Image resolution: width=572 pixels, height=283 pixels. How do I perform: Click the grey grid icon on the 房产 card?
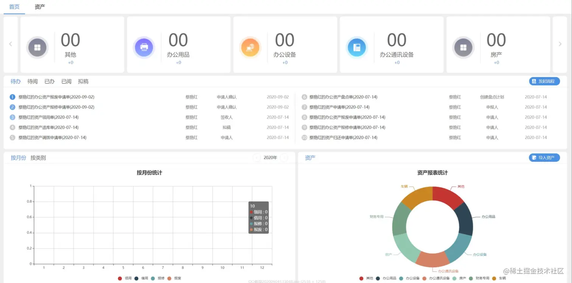click(463, 48)
